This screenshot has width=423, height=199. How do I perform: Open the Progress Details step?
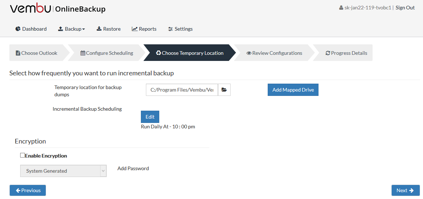(346, 53)
